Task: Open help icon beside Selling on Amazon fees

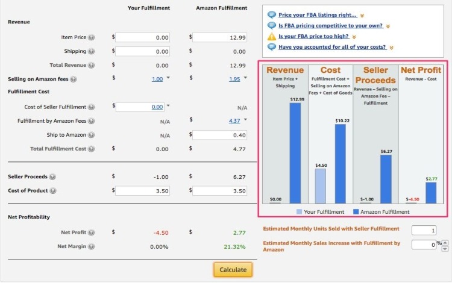Action: pyautogui.click(x=74, y=79)
